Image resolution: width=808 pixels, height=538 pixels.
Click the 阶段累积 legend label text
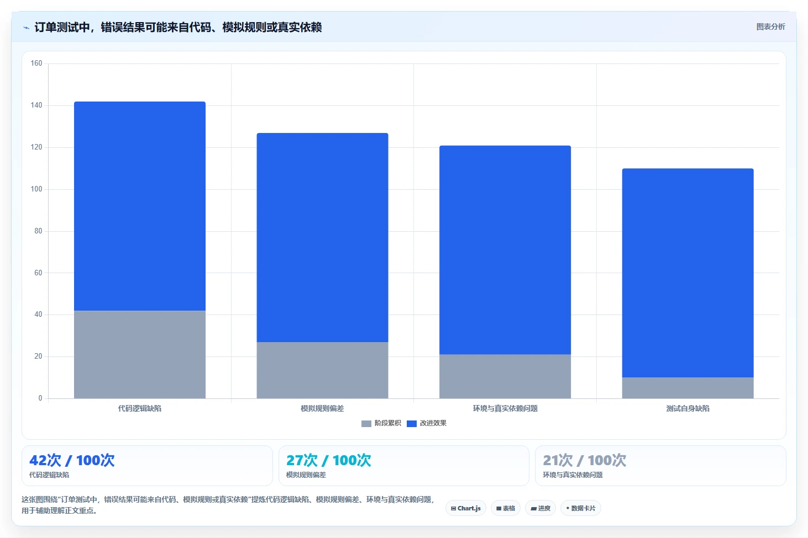[x=387, y=423]
